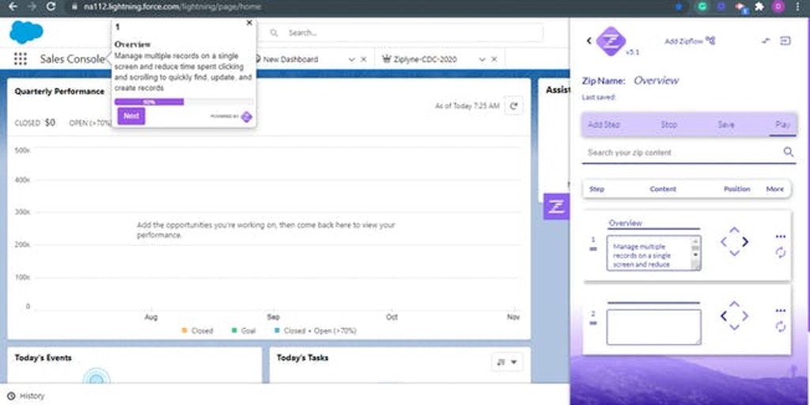Click the Add Zipflow link

(x=684, y=41)
